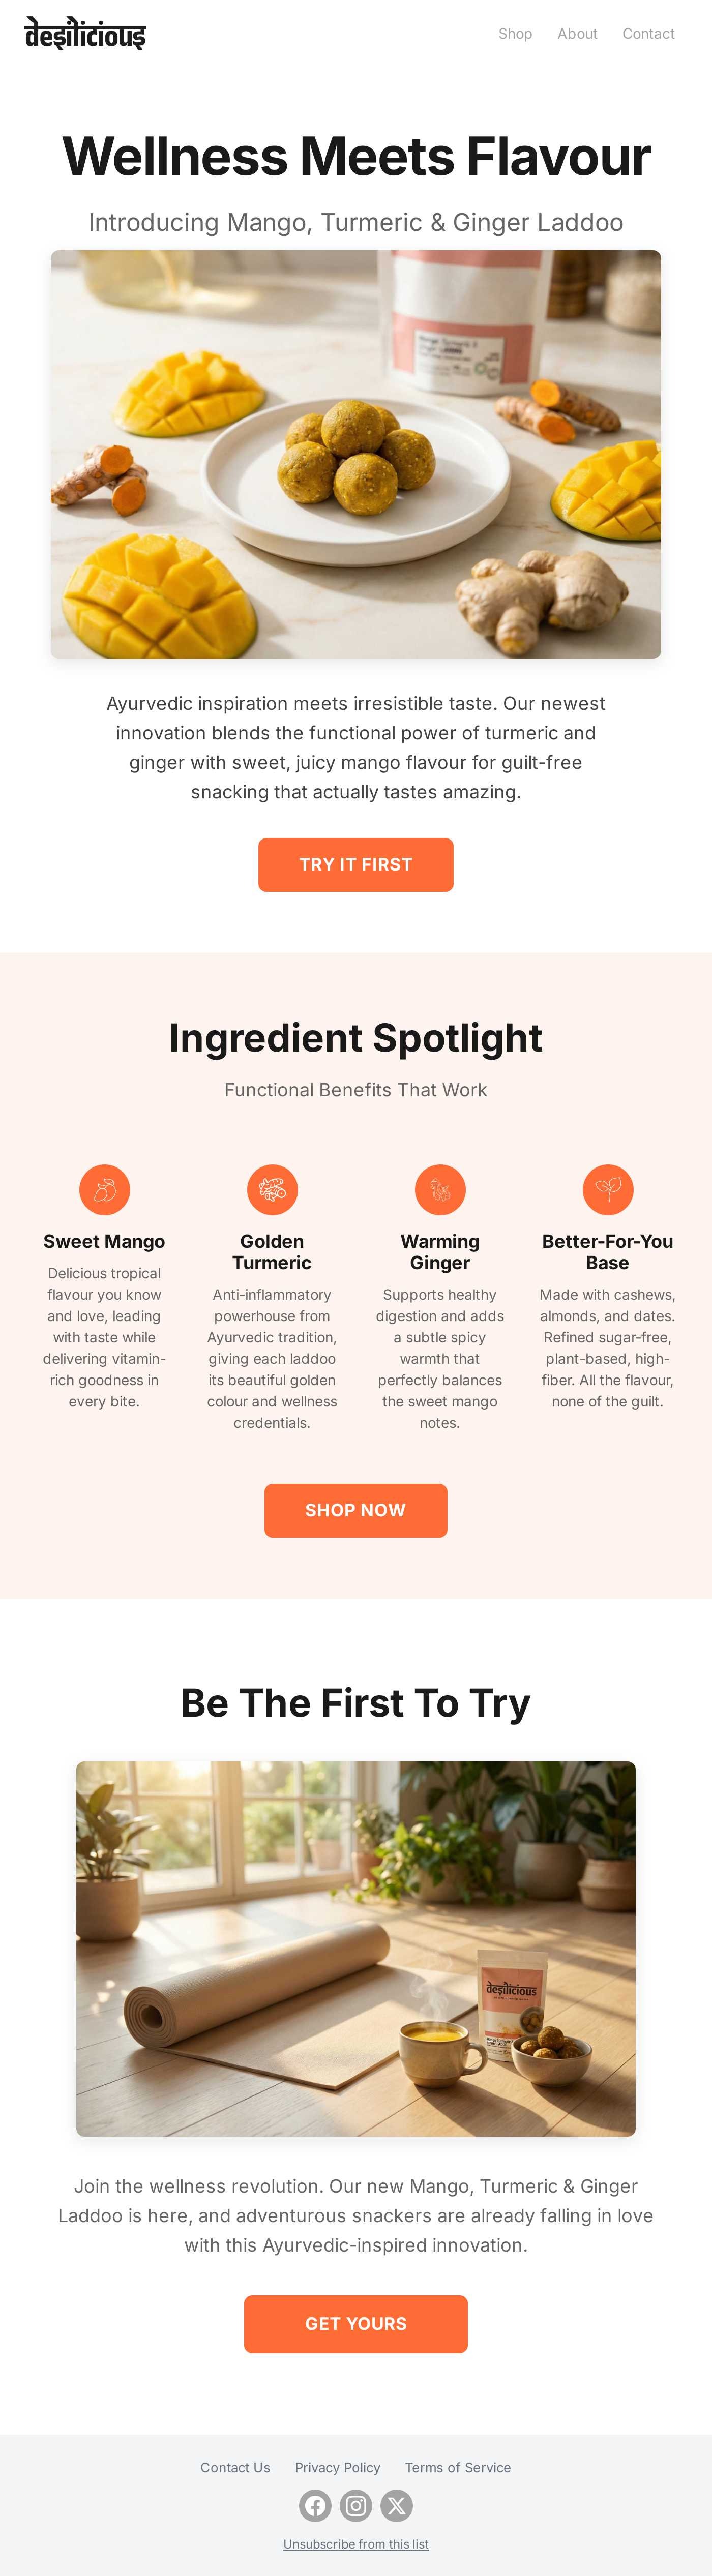Screen dimensions: 712x2576
Task: Open the Facebook social icon
Action: click(315, 2505)
